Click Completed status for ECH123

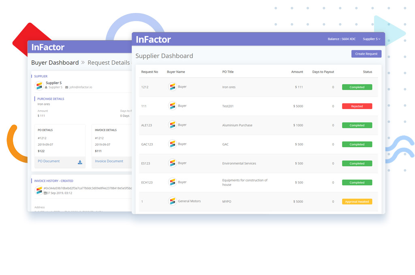click(357, 183)
